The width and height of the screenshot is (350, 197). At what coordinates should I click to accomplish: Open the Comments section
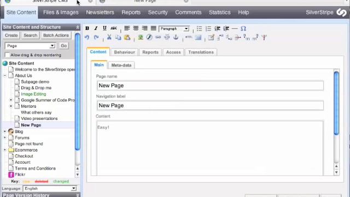coord(188,12)
